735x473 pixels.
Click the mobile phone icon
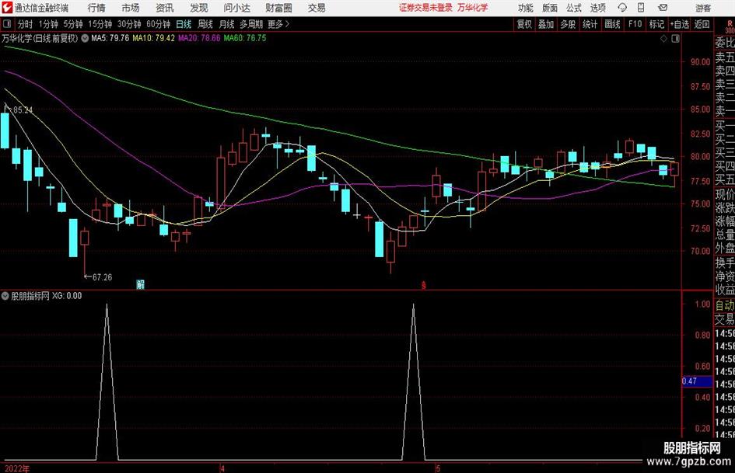pyautogui.click(x=641, y=8)
